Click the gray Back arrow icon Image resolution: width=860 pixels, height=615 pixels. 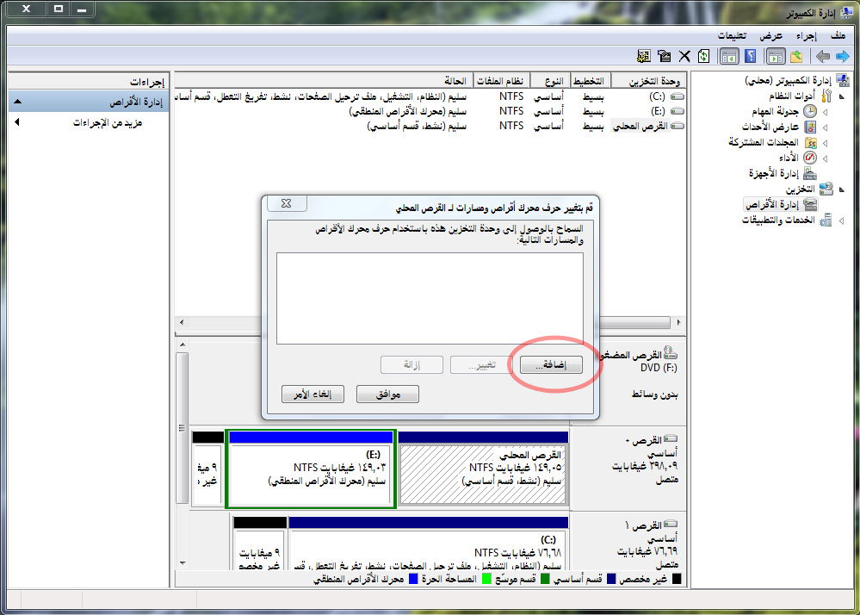point(823,56)
